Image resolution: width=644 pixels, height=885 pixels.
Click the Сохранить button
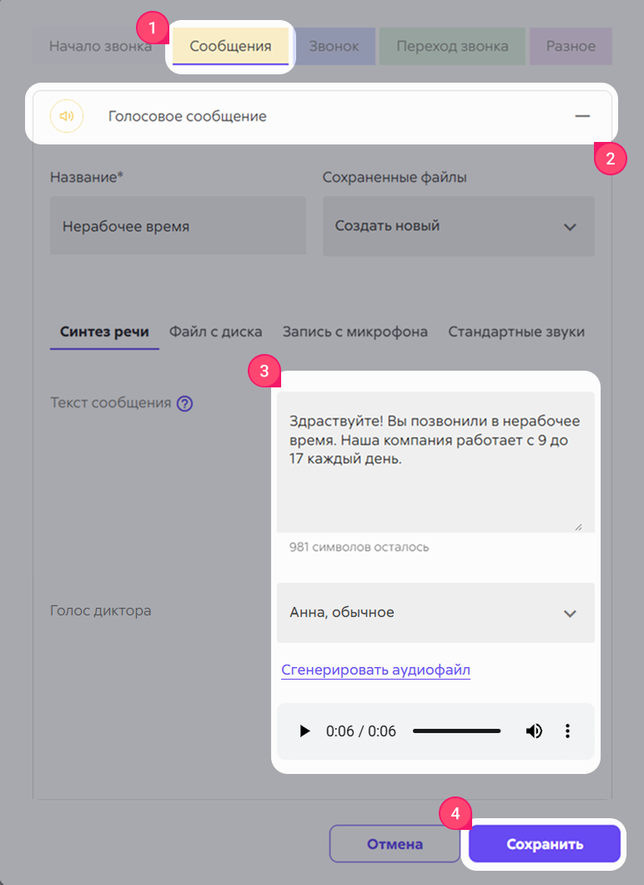(x=544, y=844)
